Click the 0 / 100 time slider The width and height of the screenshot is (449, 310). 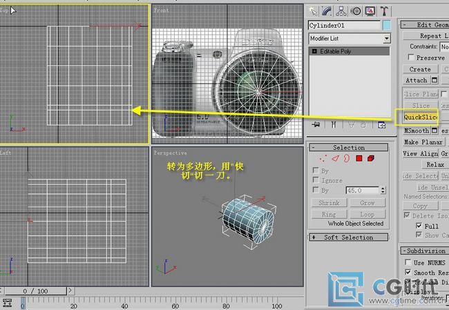pyautogui.click(x=35, y=291)
